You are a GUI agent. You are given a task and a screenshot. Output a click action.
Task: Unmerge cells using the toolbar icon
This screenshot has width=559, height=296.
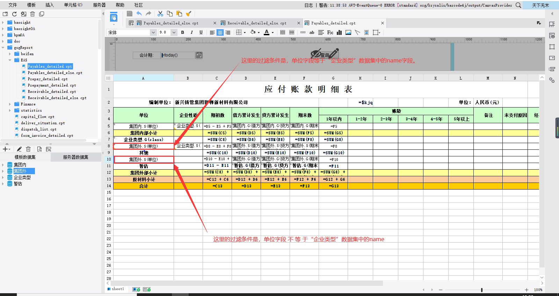tap(292, 32)
